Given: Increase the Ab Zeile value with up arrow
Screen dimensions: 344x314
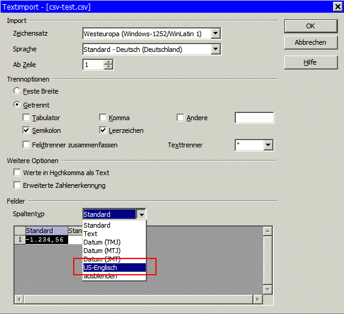Looking at the screenshot, I should pos(108,62).
